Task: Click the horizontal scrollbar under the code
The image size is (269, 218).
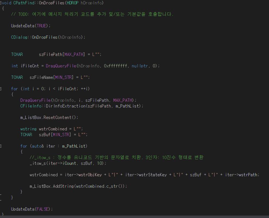Action: point(134,217)
